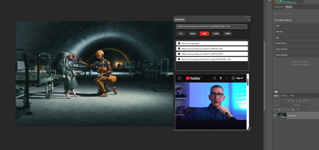
Task: Open MTCWebNav panel flyout menu
Action: pos(249,20)
